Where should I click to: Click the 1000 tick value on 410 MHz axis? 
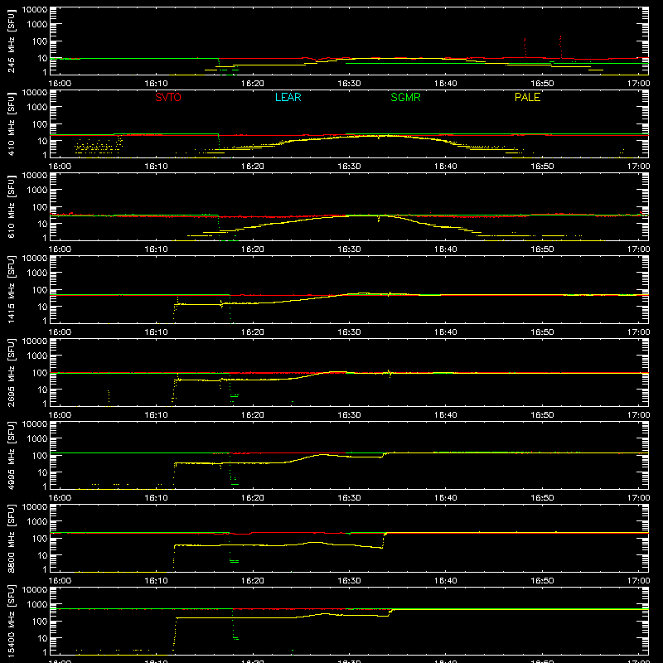(37, 107)
